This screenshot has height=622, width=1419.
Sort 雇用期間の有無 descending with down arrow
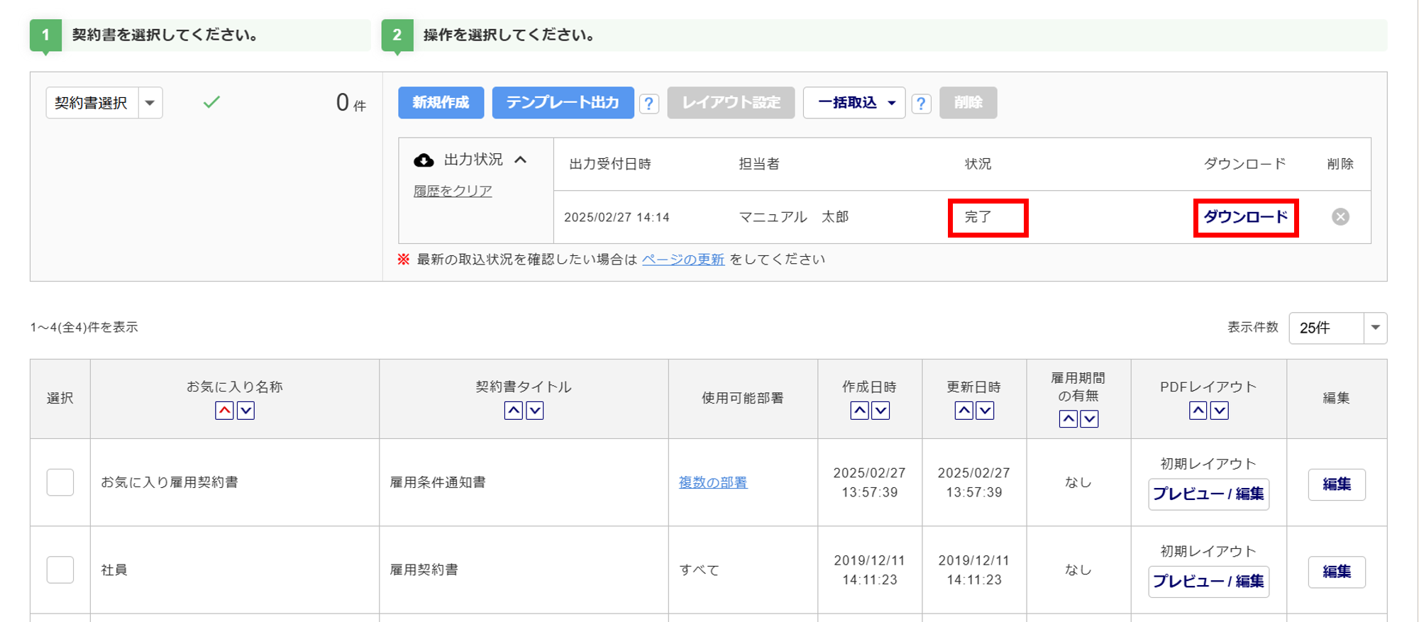coord(1089,419)
